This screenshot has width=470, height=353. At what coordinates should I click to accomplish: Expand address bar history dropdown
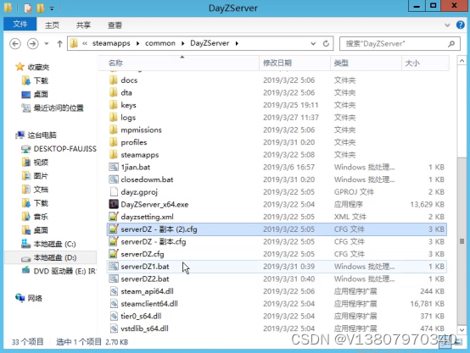click(313, 44)
